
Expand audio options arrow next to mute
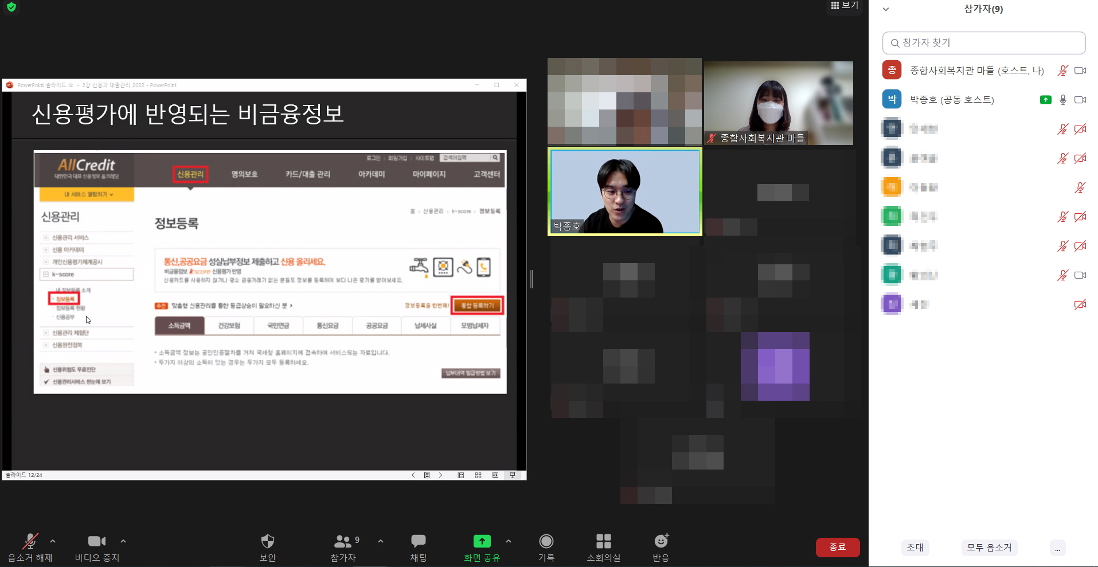pyautogui.click(x=53, y=541)
